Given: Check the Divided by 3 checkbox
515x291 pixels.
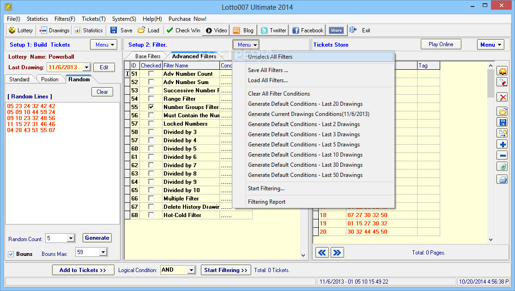Looking at the screenshot, I should [151, 132].
